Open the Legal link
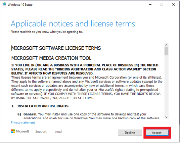This screenshot has height=143, width=180. pos(58,132)
